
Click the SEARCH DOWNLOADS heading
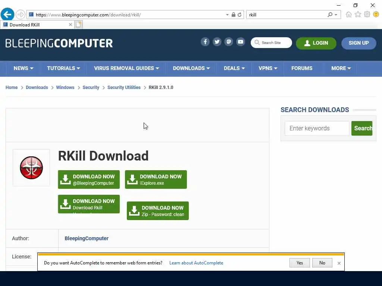(x=315, y=110)
